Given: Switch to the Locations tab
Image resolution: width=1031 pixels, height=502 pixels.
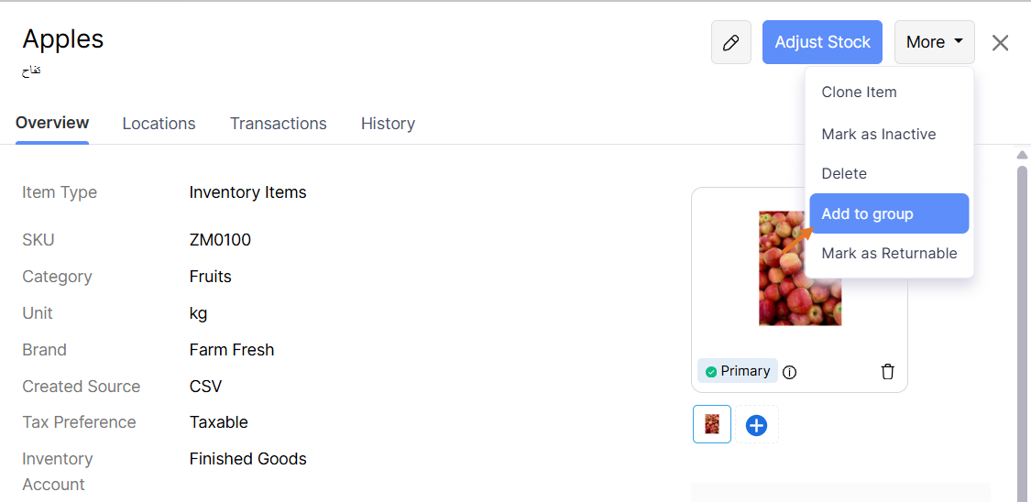Looking at the screenshot, I should click(159, 124).
